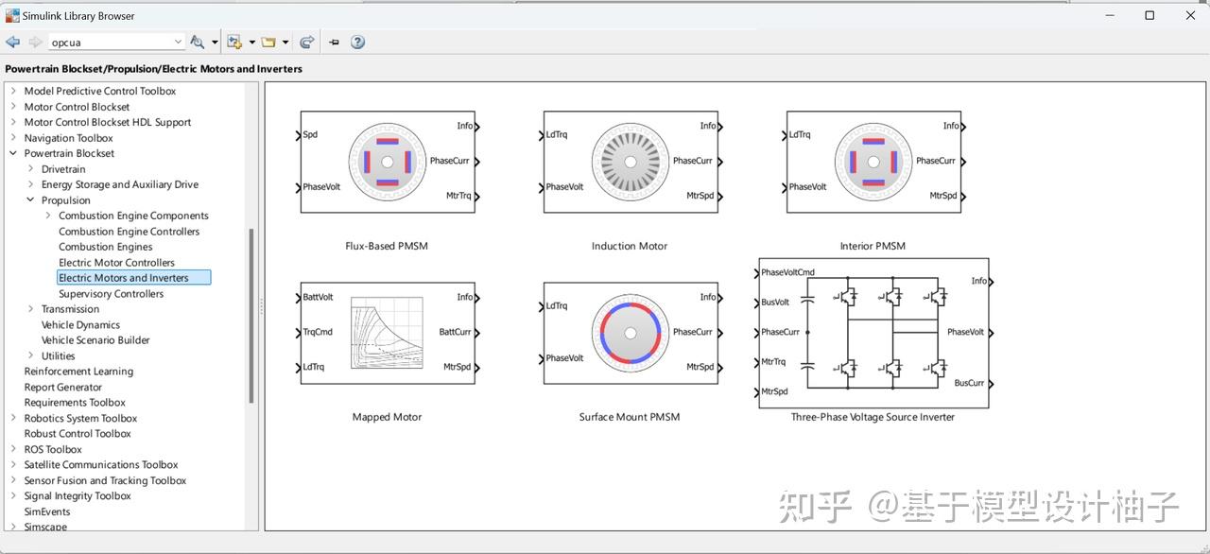Screen dimensions: 1210x554
Task: Click the Mapped Motor label text
Action: pos(387,417)
